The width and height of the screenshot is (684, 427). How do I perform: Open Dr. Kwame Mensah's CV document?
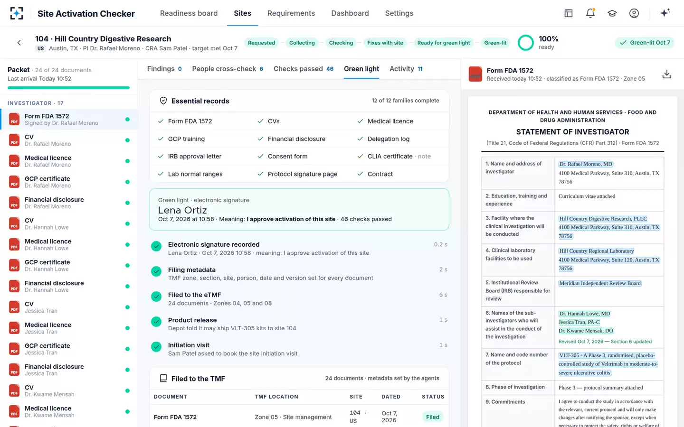69,390
